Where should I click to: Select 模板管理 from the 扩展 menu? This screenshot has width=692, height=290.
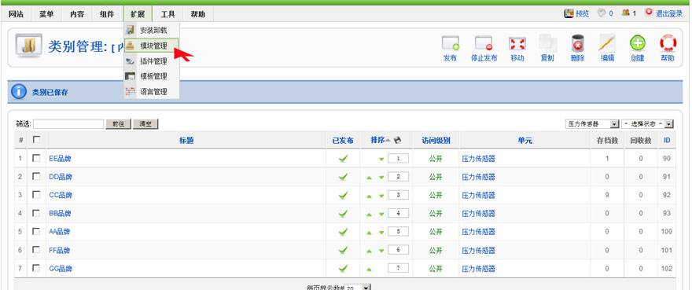[151, 76]
